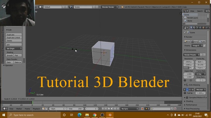The width and height of the screenshot is (211, 118).
Task: Delete the Default screen layout with X icon
Action: click(x=66, y=7)
